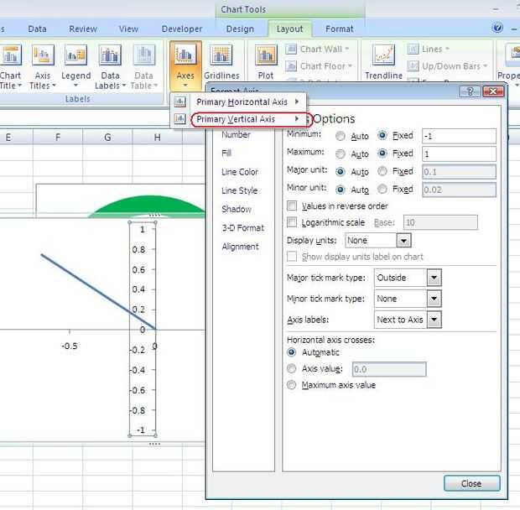
Task: Select Automatic horizontal axis crossing
Action: pos(292,352)
